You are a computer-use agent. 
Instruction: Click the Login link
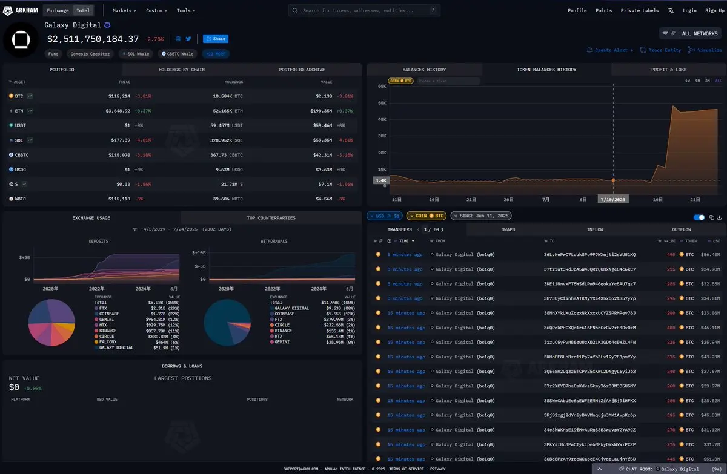click(x=689, y=10)
